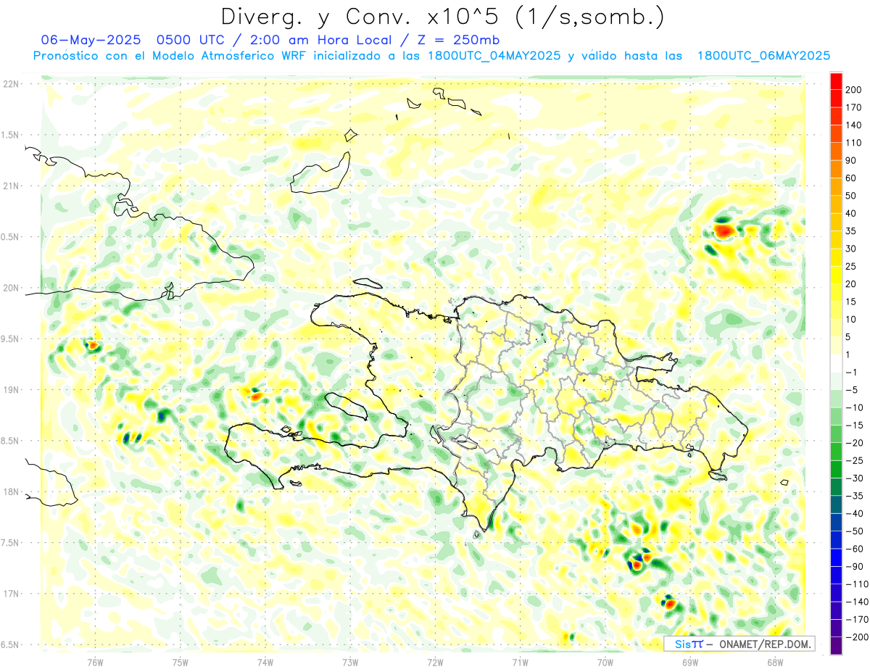Click the positive colorbar value "5"
This screenshot has height=672, width=870.
849,337
